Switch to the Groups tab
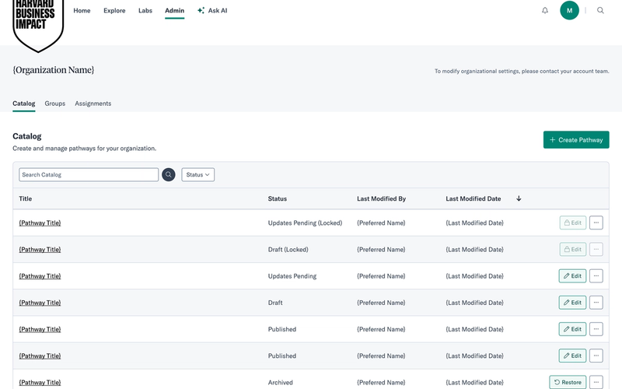The width and height of the screenshot is (622, 389). [x=54, y=103]
